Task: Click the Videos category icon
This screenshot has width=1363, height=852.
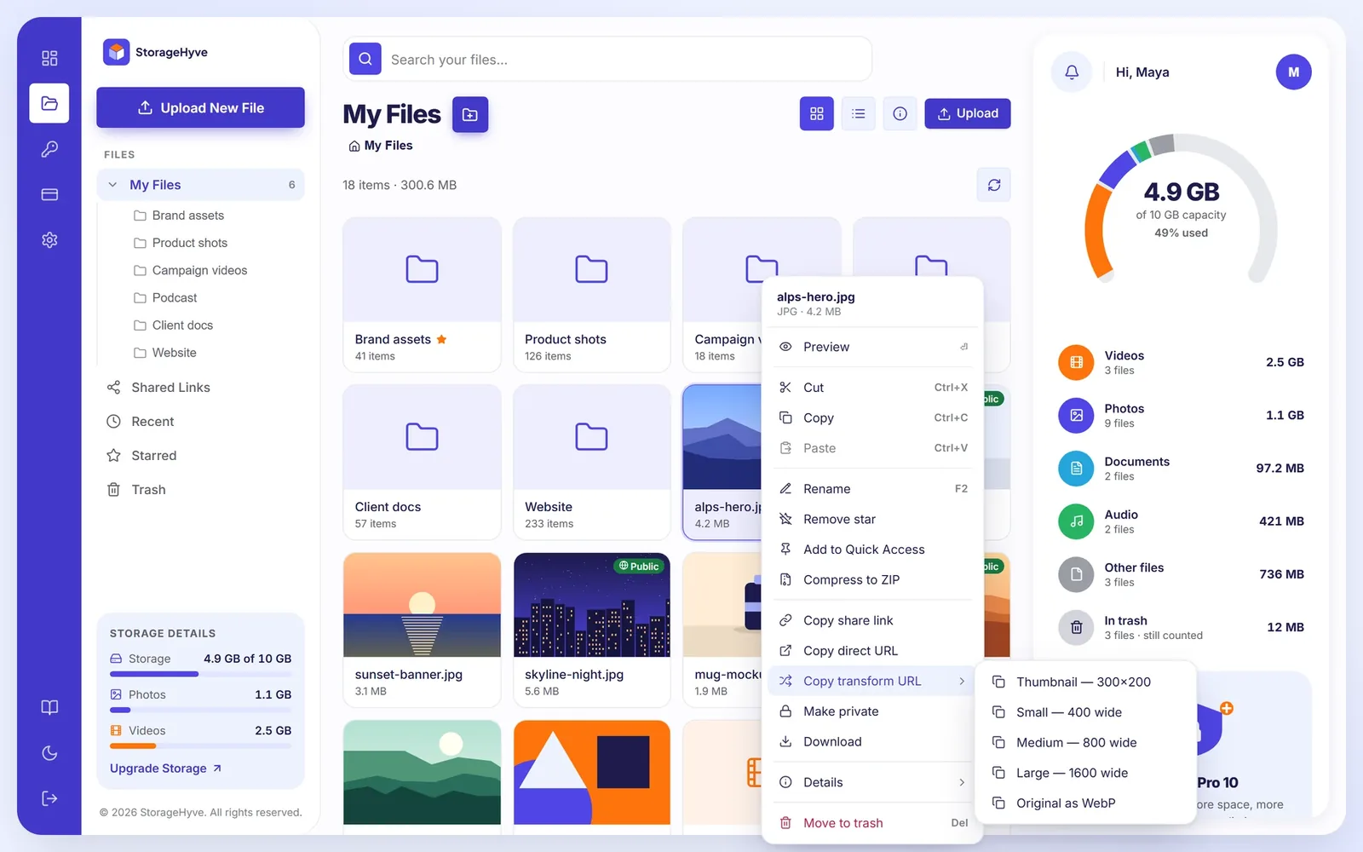Action: 1076,362
